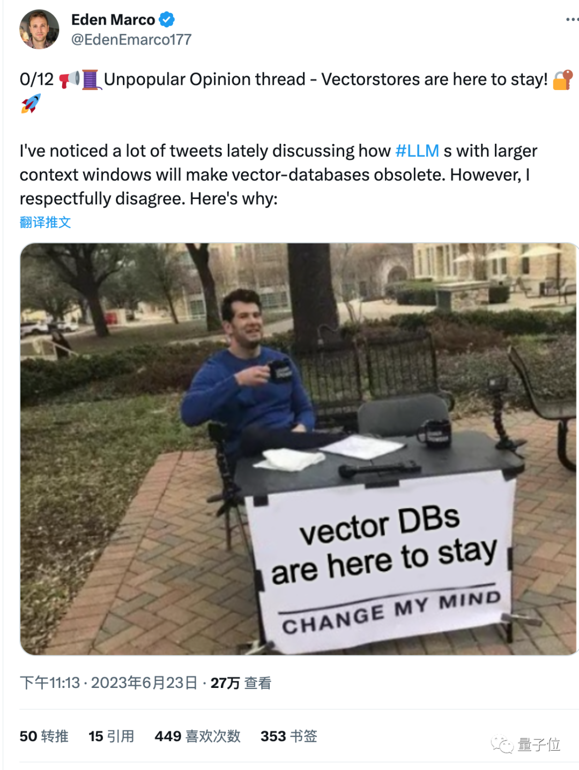
Task: Click the 翻译推文 translate link
Action: 46,222
